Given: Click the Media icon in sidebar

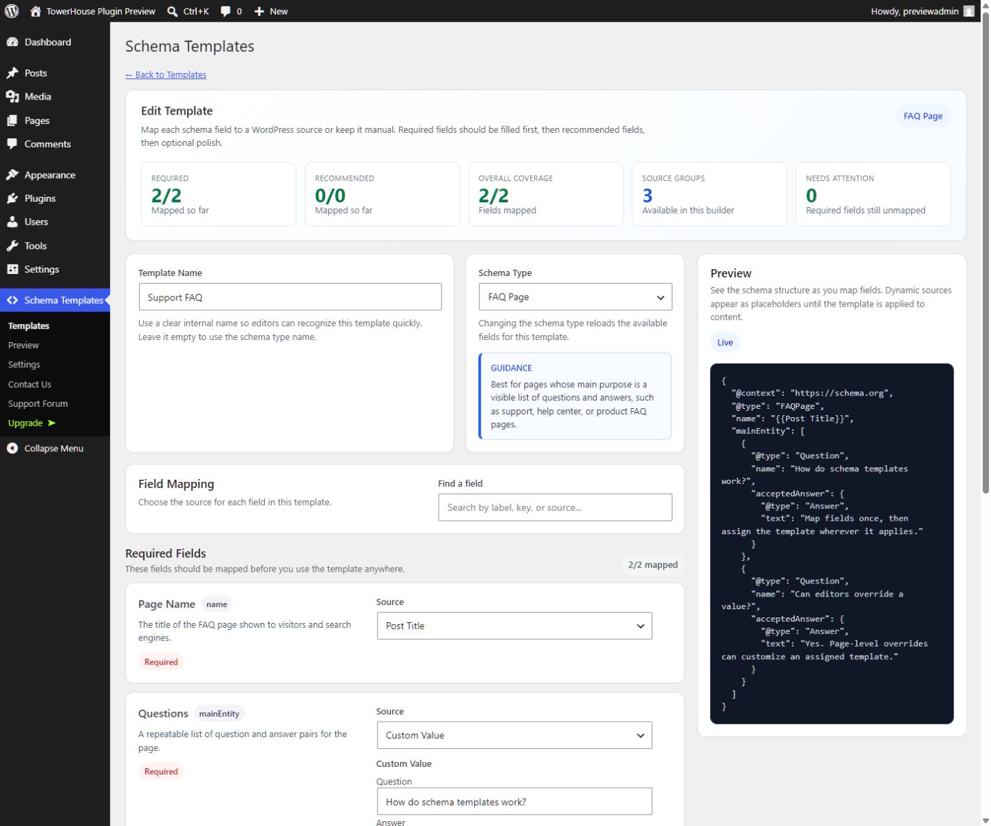Looking at the screenshot, I should (x=13, y=97).
